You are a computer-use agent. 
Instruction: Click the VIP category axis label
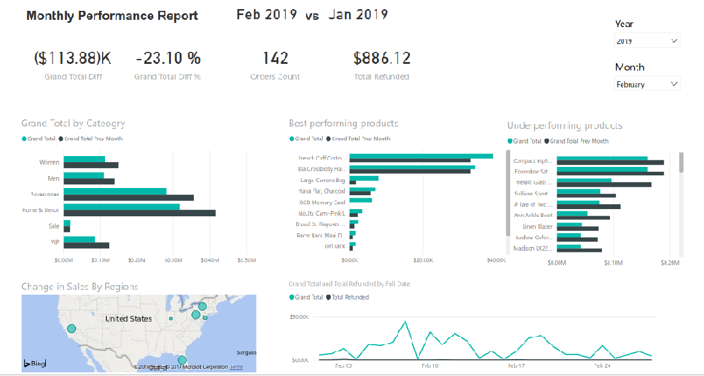click(55, 242)
